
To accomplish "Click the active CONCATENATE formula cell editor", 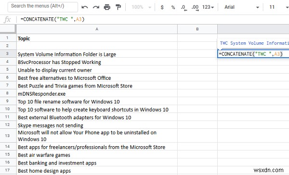I will coord(253,54).
